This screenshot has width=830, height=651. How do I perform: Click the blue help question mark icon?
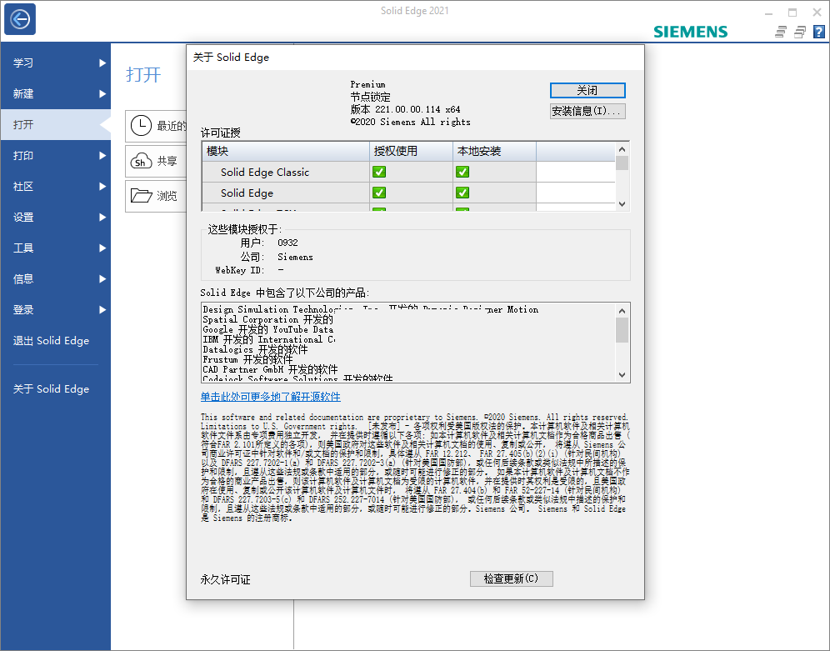pyautogui.click(x=820, y=32)
